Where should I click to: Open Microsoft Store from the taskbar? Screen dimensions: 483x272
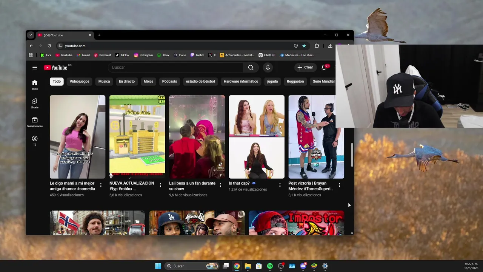coord(259,266)
